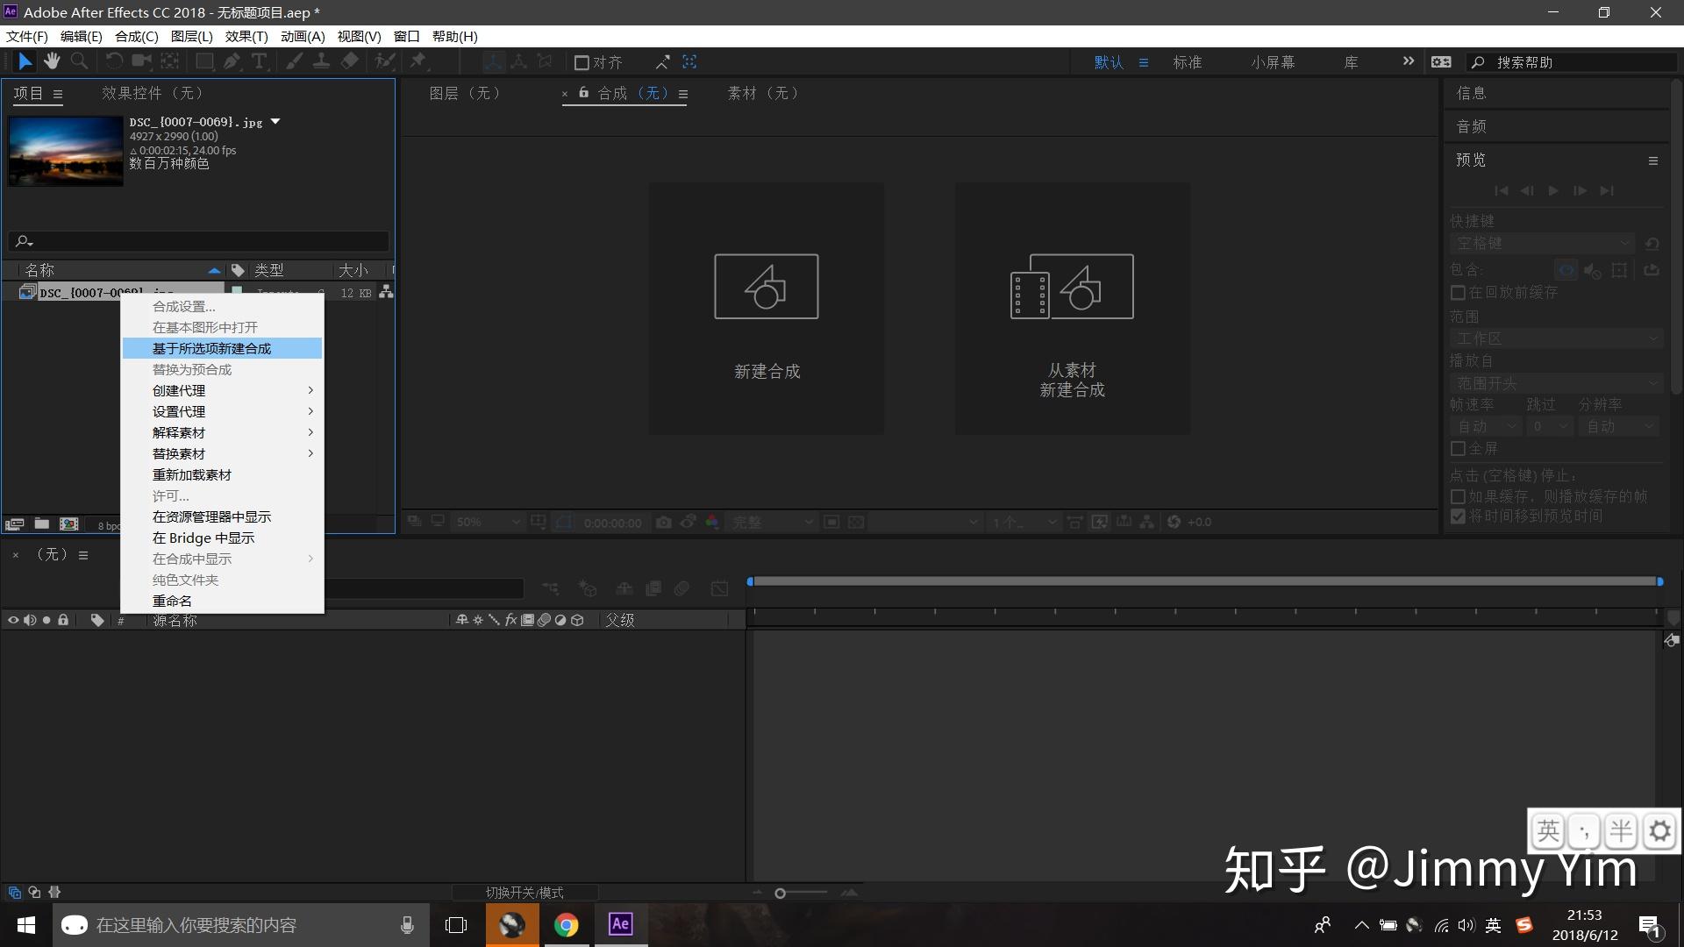Open the 分辨率 dropdown in Preview panel
The image size is (1684, 947).
point(1619,426)
